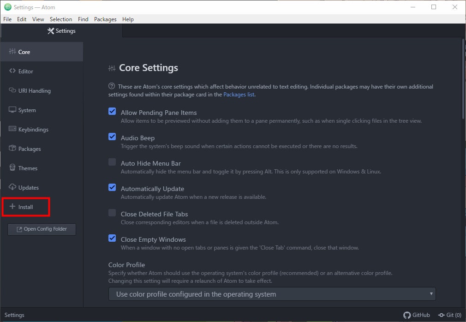Disable the Allow Pending Pane Items checkbox

(x=112, y=111)
